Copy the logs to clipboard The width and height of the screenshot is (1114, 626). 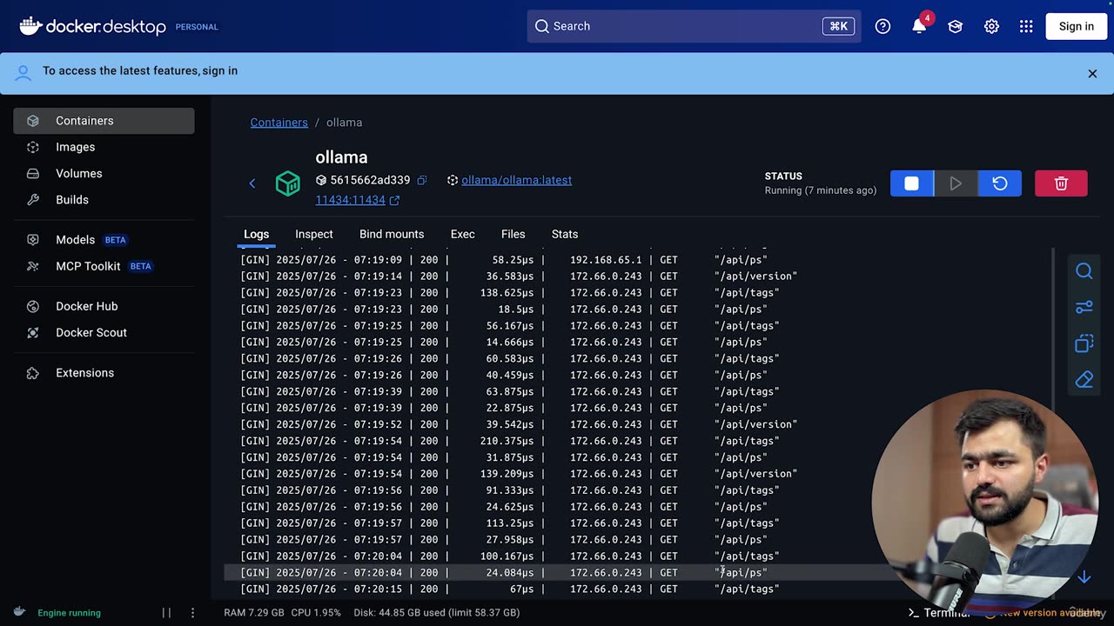tap(1084, 343)
